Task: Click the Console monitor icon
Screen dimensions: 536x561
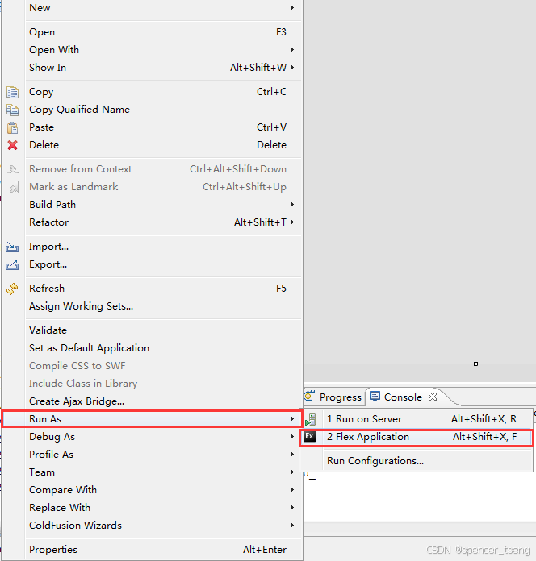Action: click(375, 397)
